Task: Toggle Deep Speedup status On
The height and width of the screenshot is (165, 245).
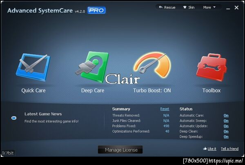Action: click(x=226, y=137)
